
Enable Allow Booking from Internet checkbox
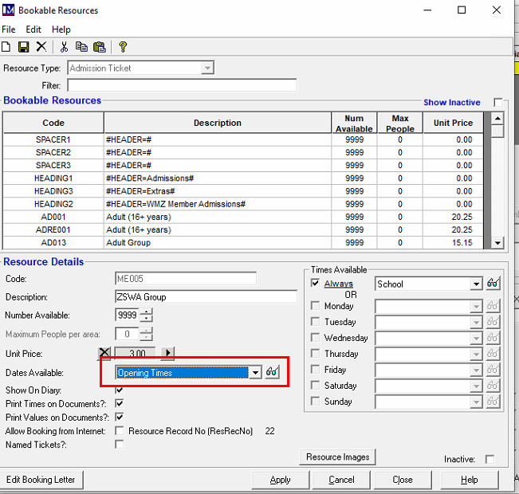pos(120,431)
